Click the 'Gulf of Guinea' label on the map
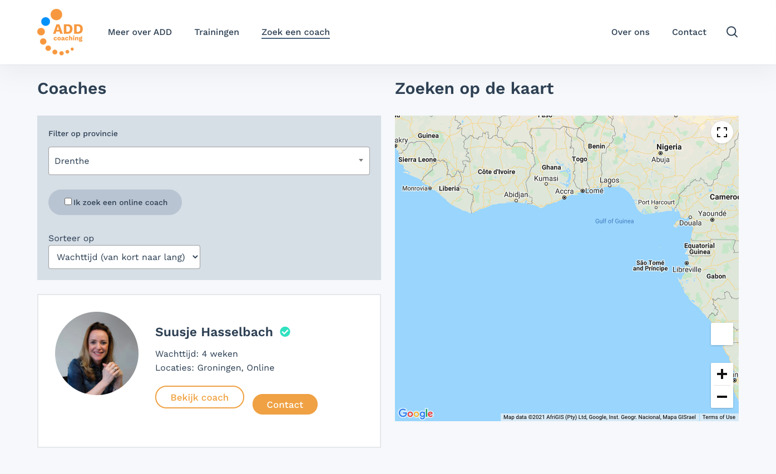 (614, 221)
